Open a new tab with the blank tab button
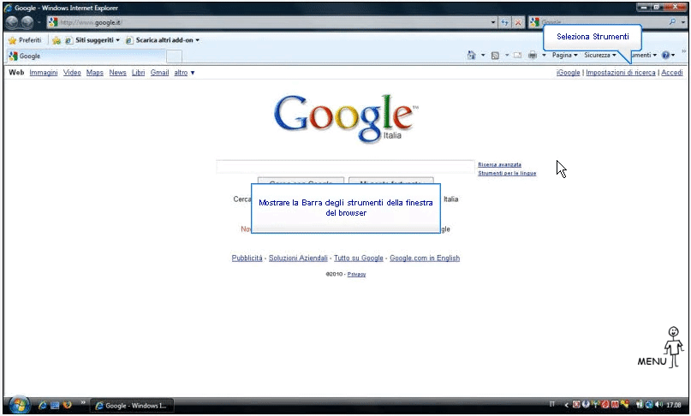The image size is (691, 416). (x=174, y=56)
